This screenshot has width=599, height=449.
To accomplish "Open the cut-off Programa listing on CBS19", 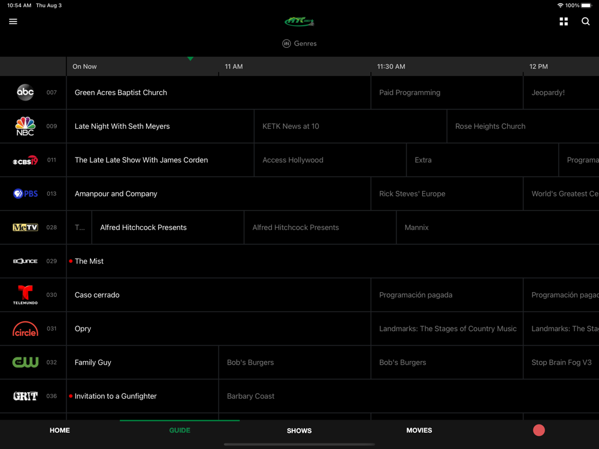I will 579,160.
